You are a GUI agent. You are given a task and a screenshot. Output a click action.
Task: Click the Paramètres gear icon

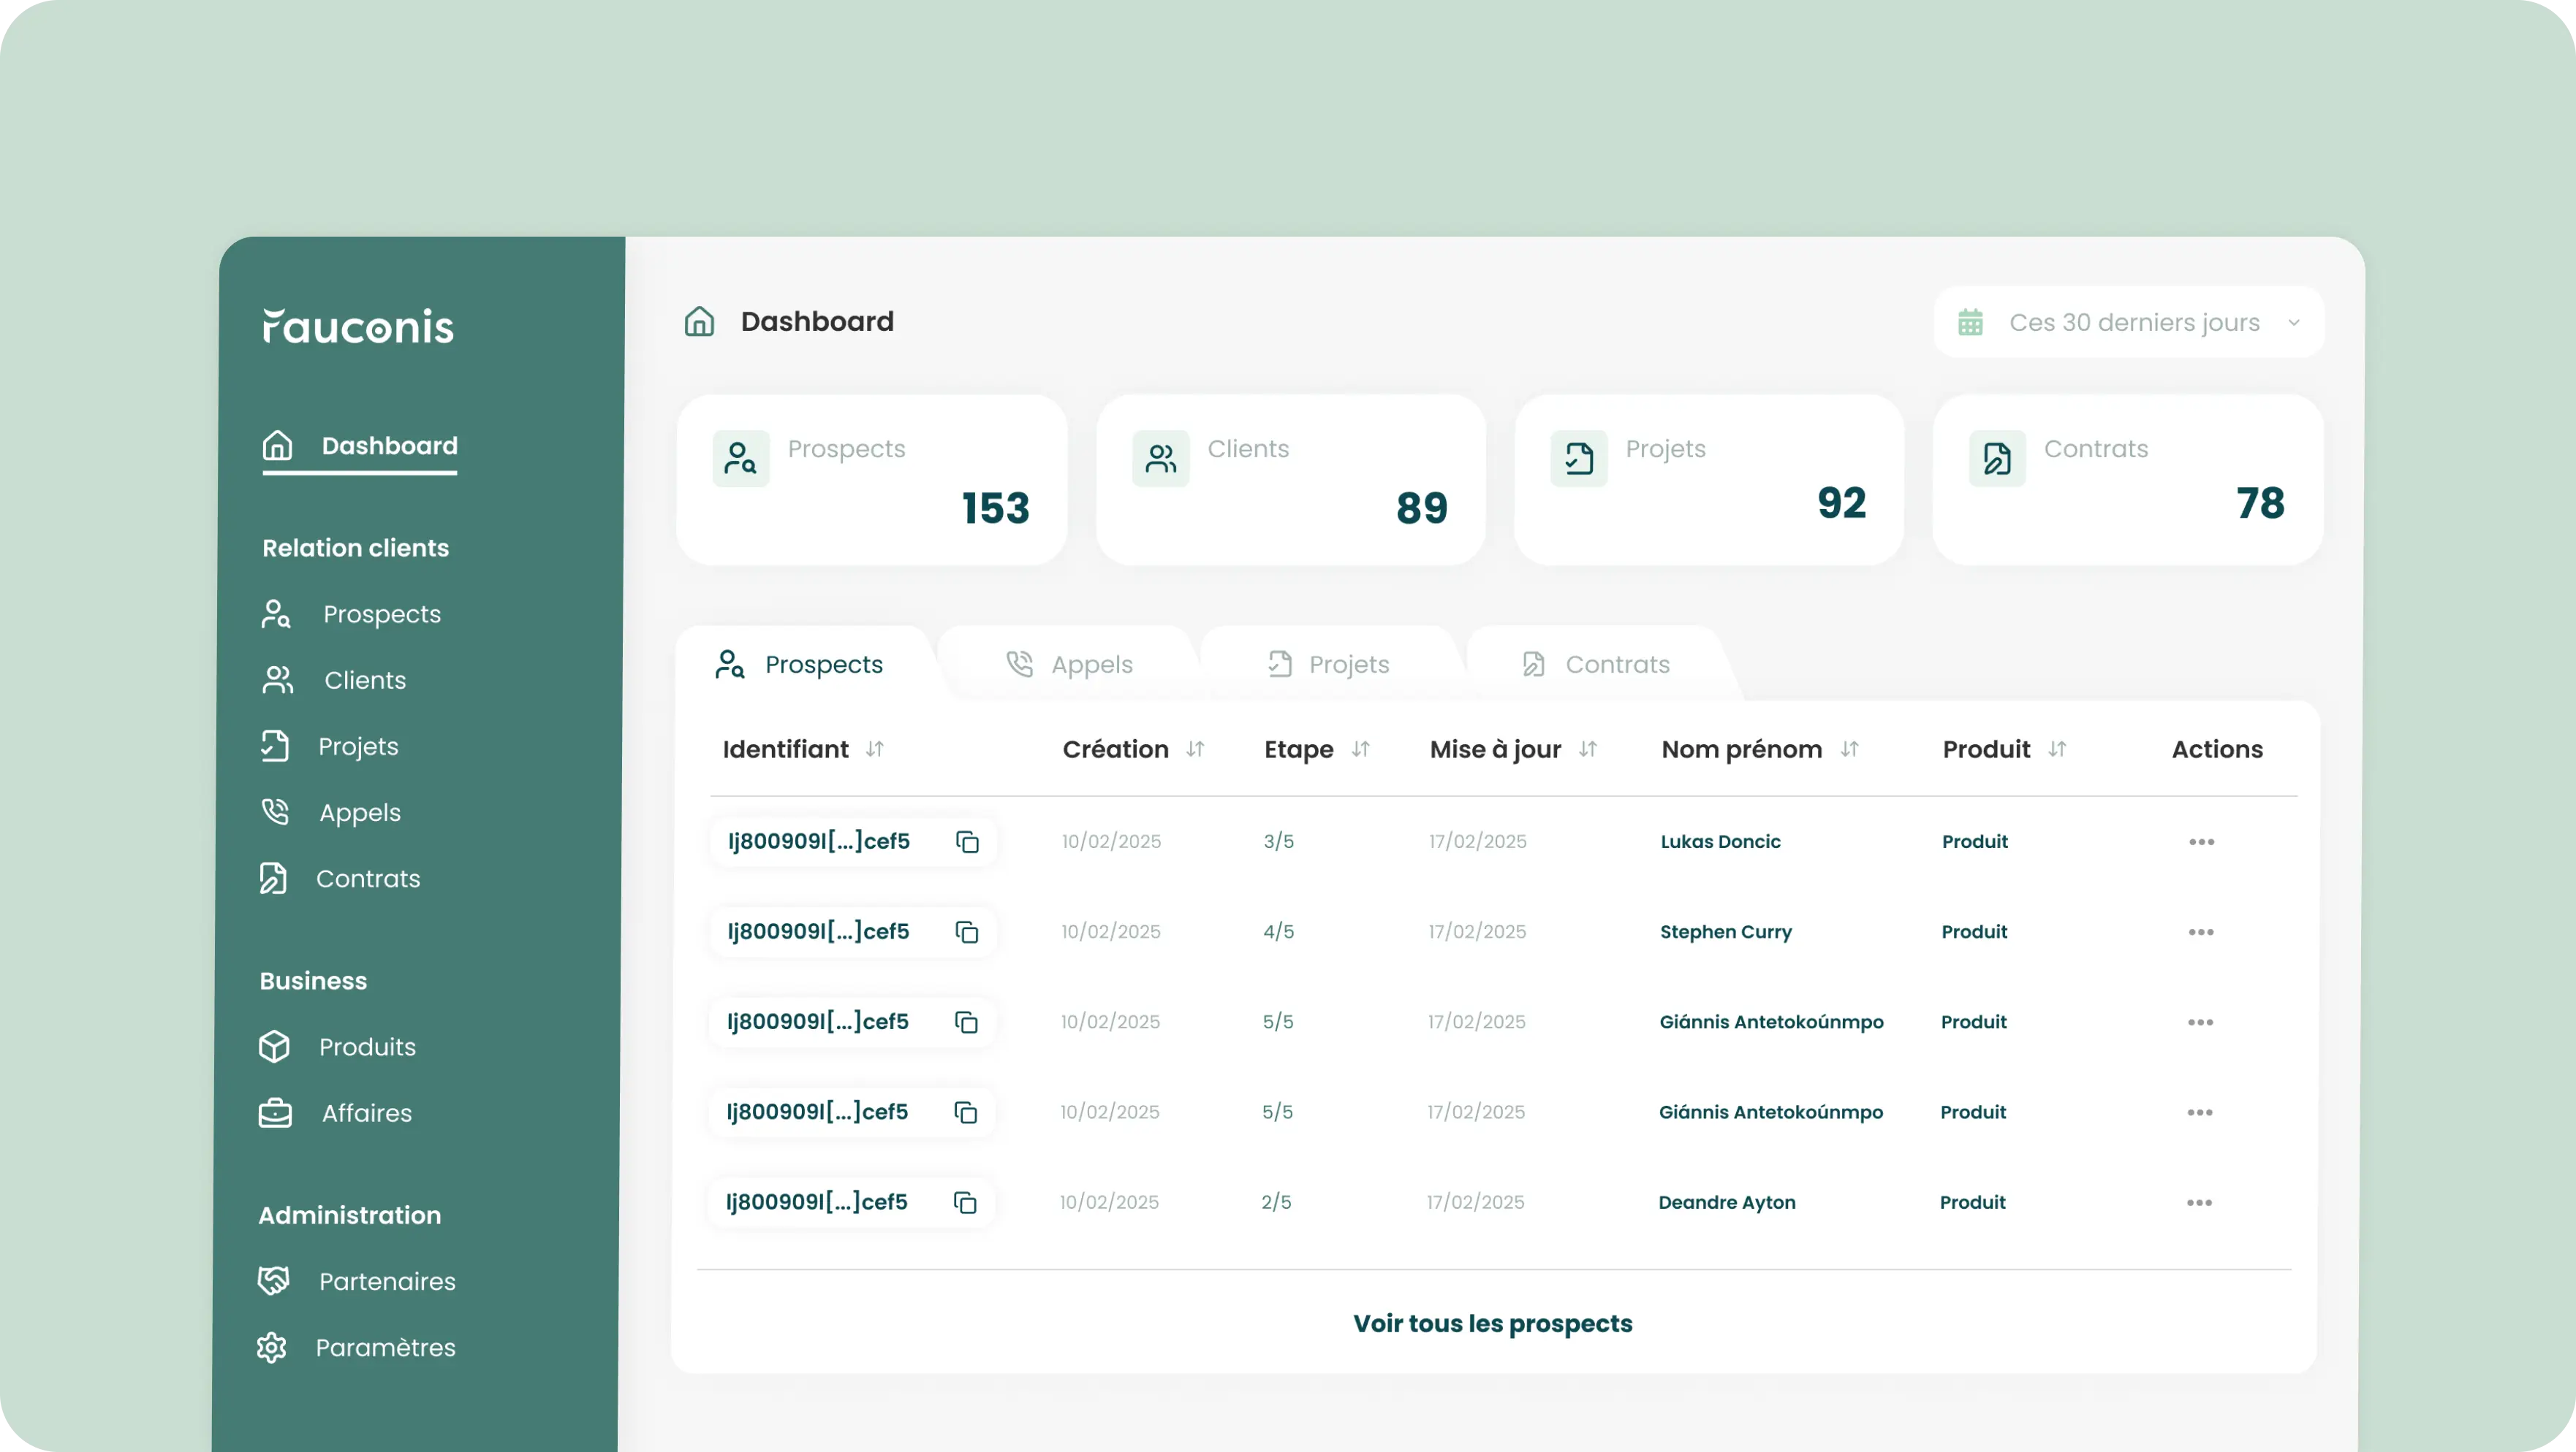coord(271,1347)
